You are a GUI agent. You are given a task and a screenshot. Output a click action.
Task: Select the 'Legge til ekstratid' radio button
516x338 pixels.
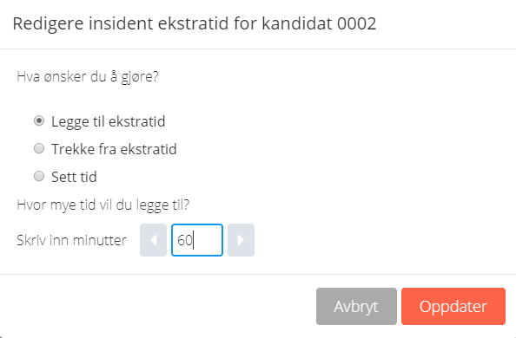click(x=39, y=120)
